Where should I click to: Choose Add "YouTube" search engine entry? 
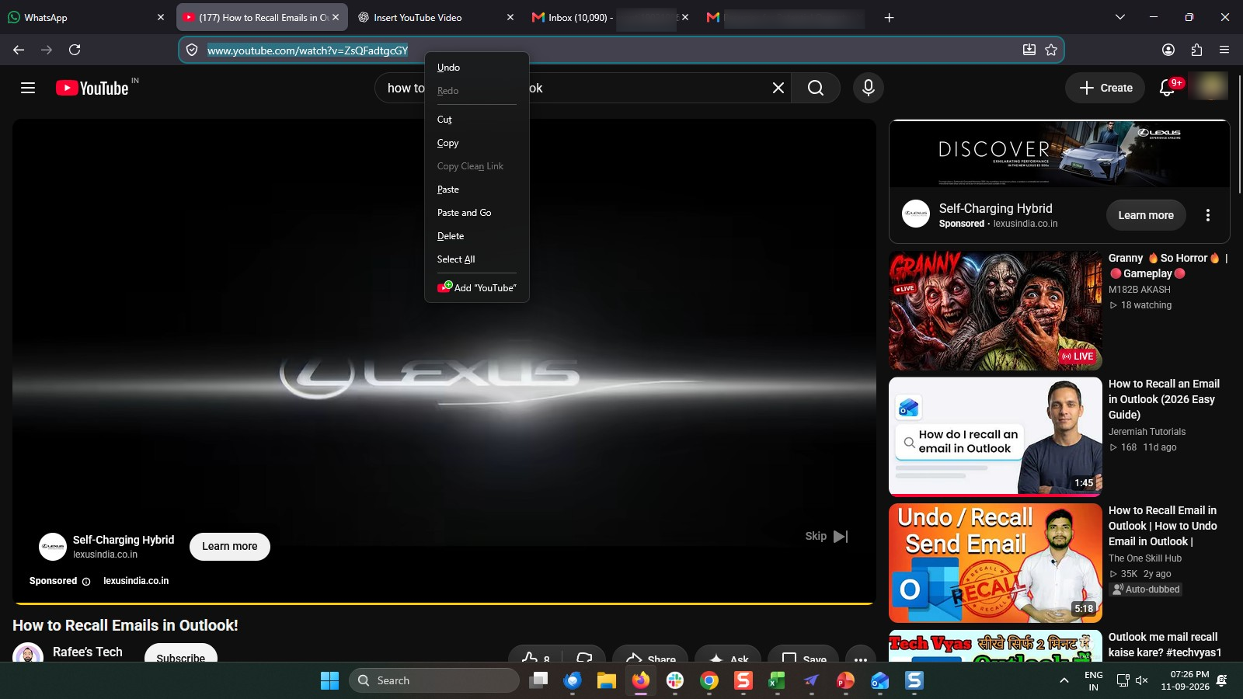[476, 287]
